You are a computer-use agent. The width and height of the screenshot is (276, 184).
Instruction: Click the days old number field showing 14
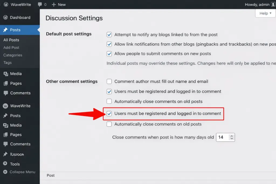coord(222,137)
